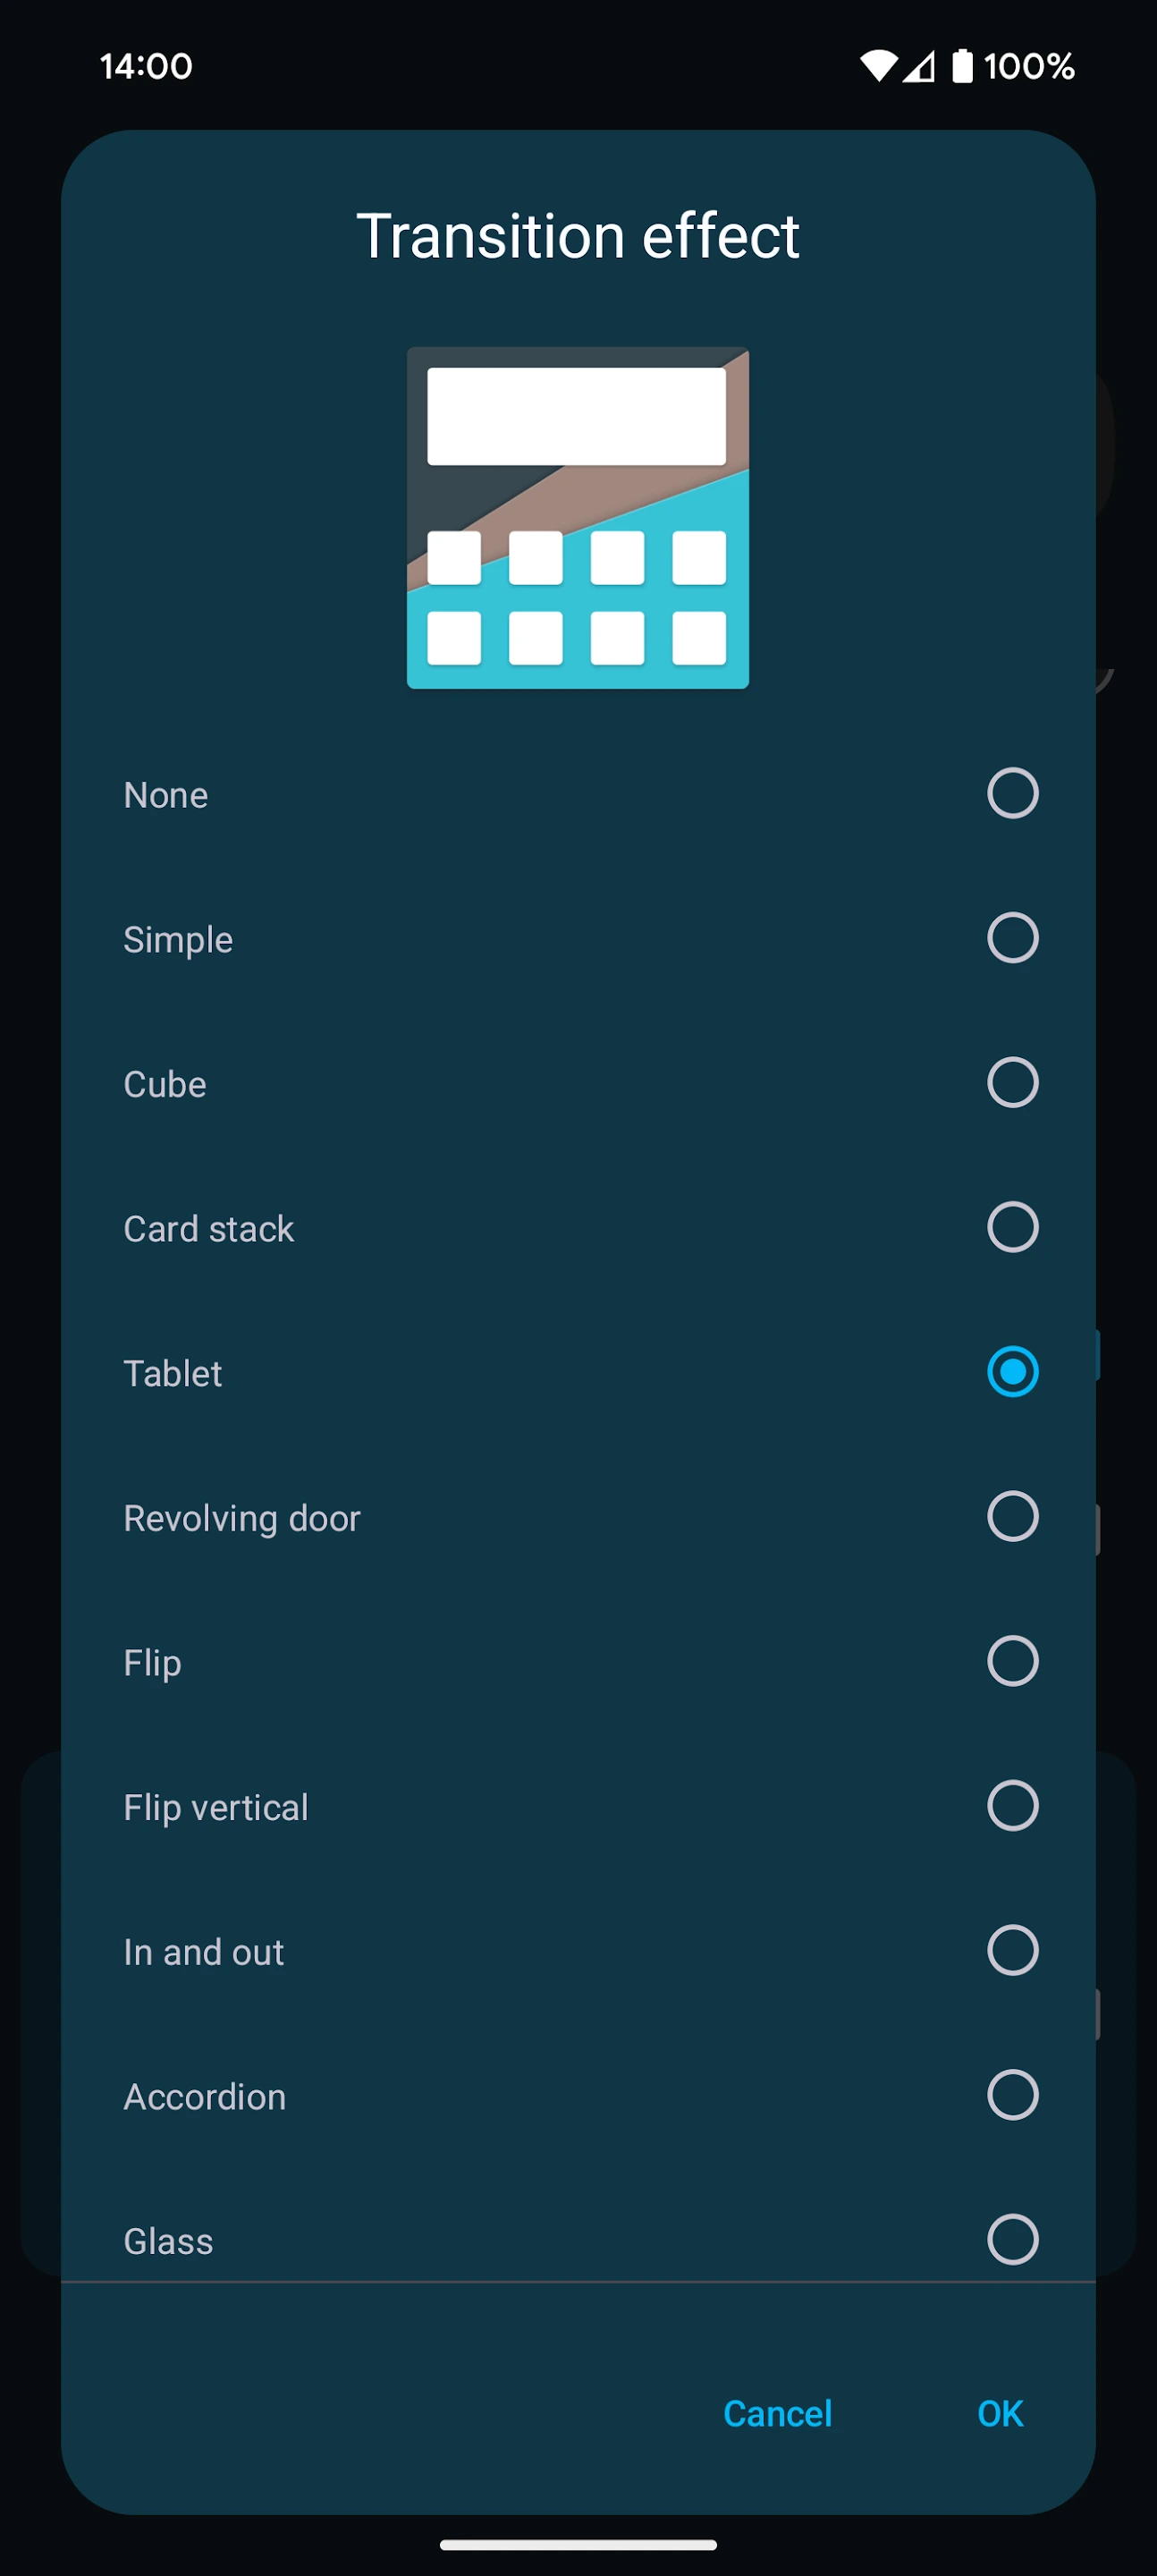
Task: Click the Transition effect dialog title
Action: coord(578,236)
